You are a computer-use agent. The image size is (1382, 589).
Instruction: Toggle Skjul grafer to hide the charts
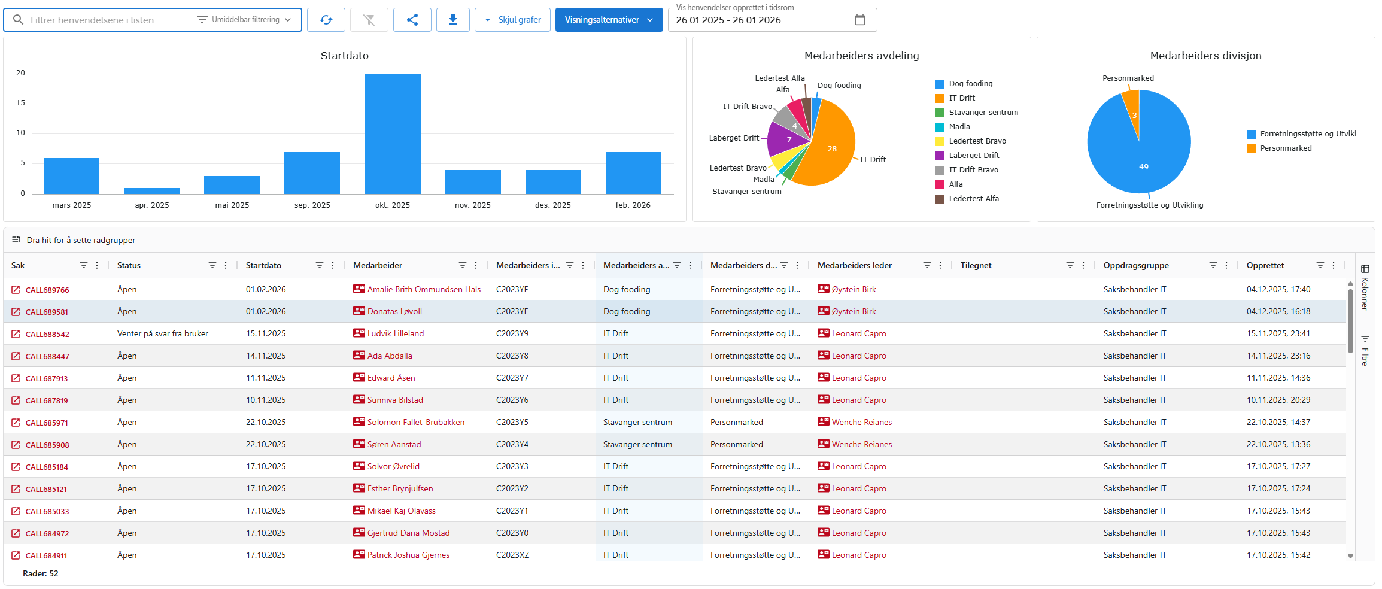point(518,19)
